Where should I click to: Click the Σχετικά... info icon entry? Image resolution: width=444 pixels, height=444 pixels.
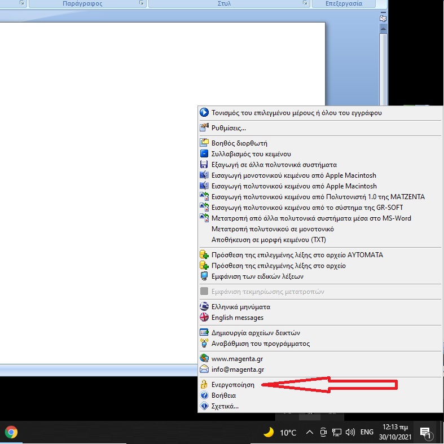coord(225,406)
